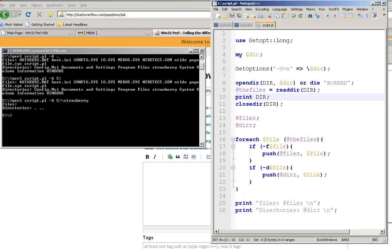Go back in Firefox

4,14
